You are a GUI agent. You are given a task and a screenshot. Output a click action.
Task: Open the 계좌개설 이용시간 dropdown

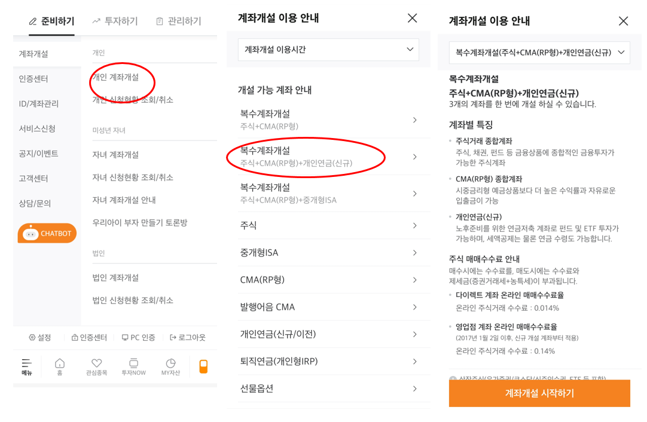point(328,50)
